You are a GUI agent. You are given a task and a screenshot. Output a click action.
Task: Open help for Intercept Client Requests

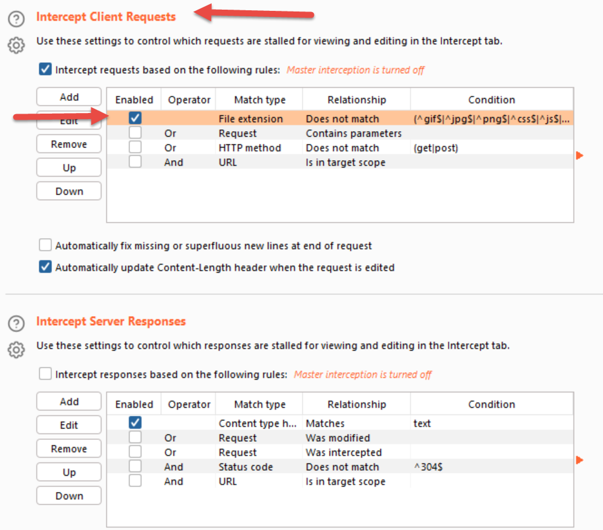pyautogui.click(x=16, y=19)
